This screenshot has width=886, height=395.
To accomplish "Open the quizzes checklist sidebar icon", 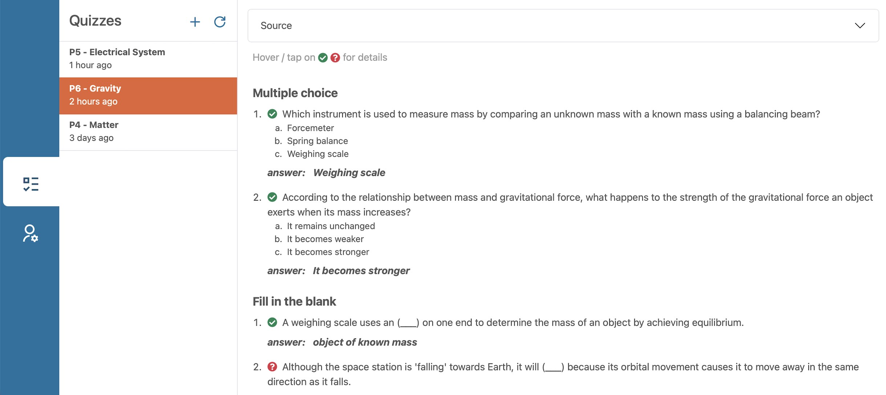I will (31, 184).
